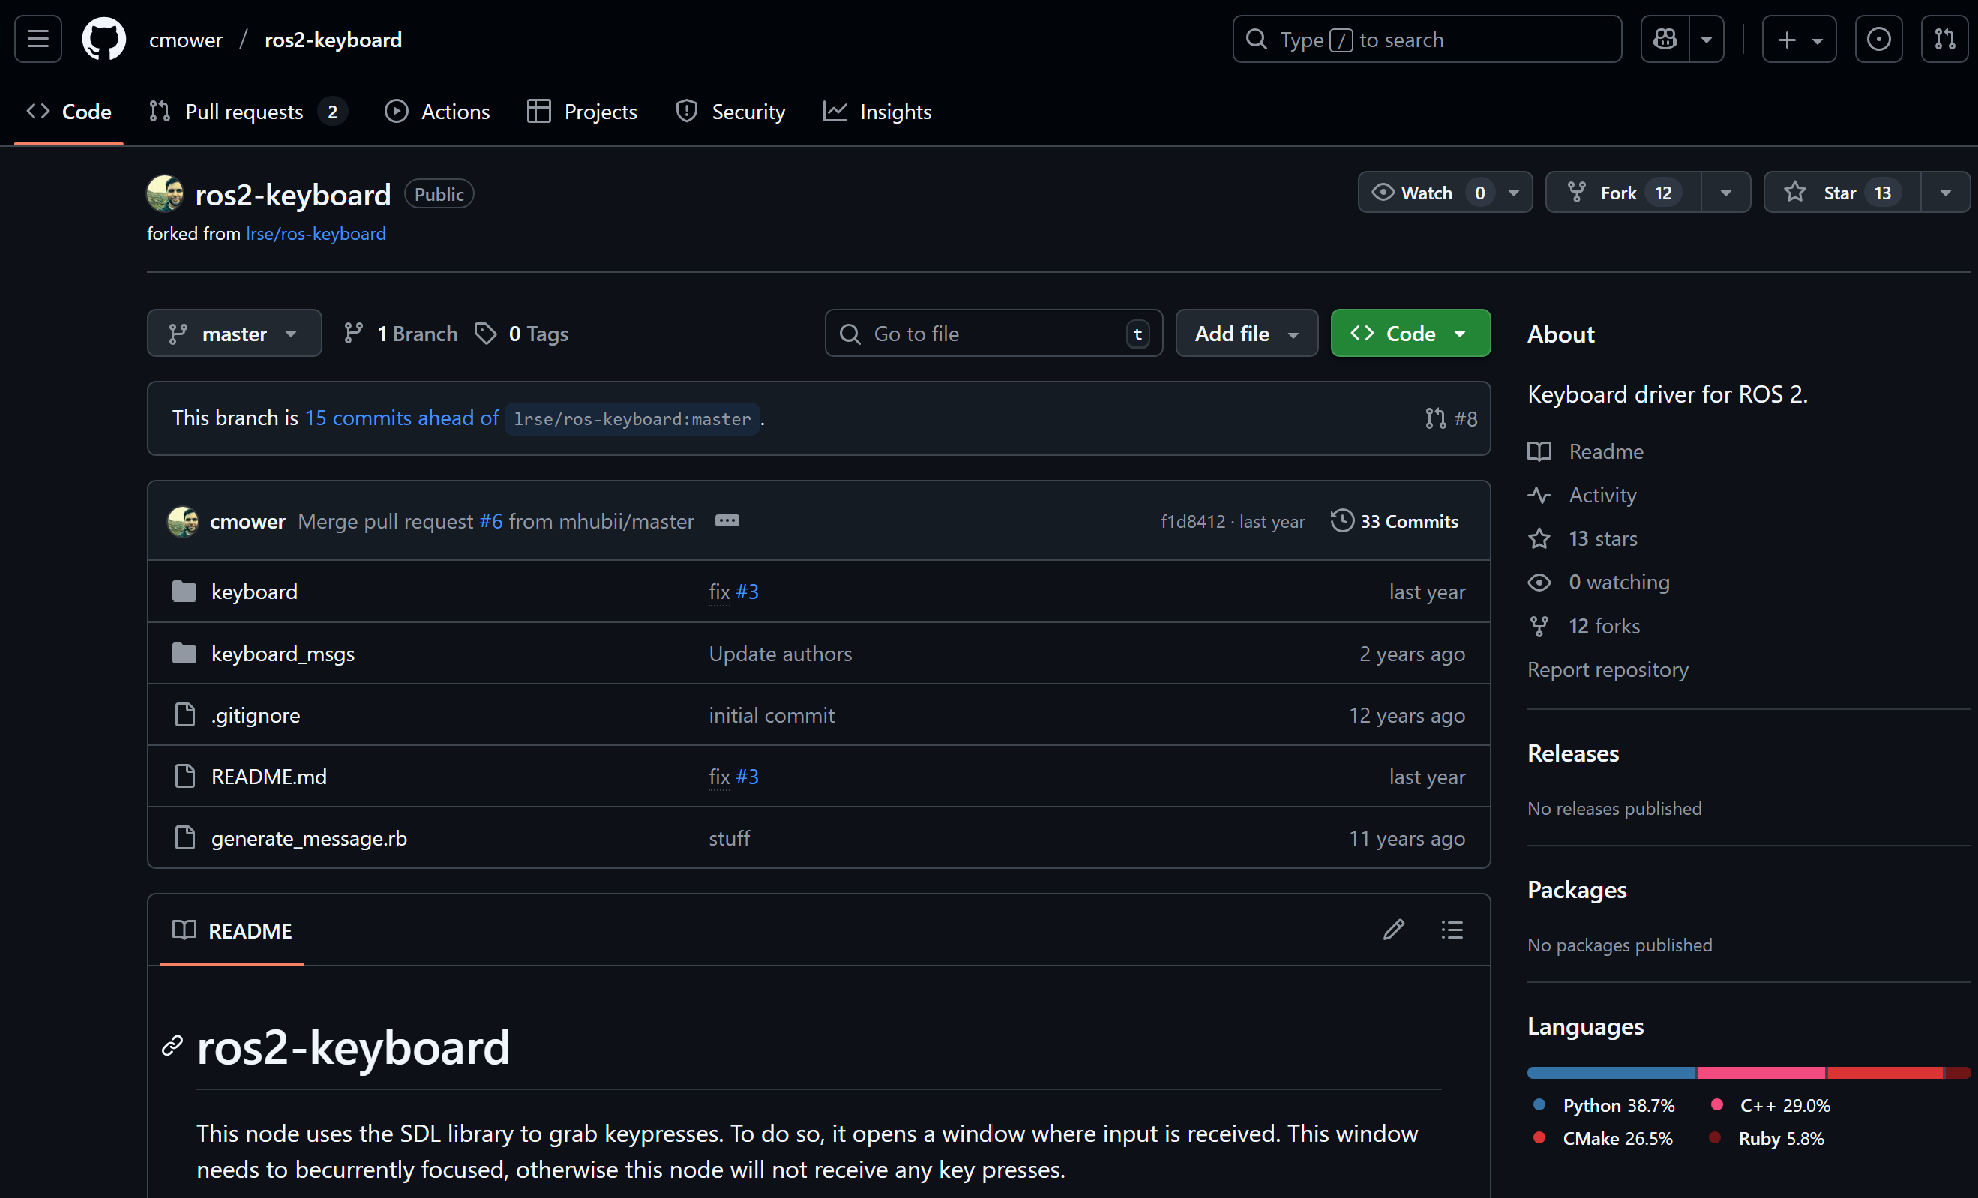Screen dimensions: 1978x1198
Task: Open 1 Branch listing link
Action: coord(400,333)
